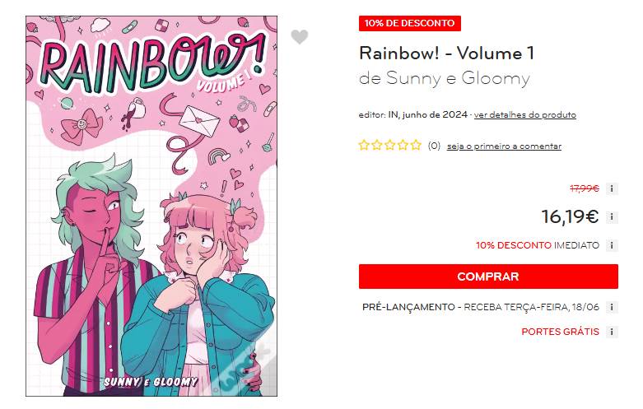Click the pré-lançamento delivery text
The image size is (643, 409).
[481, 307]
